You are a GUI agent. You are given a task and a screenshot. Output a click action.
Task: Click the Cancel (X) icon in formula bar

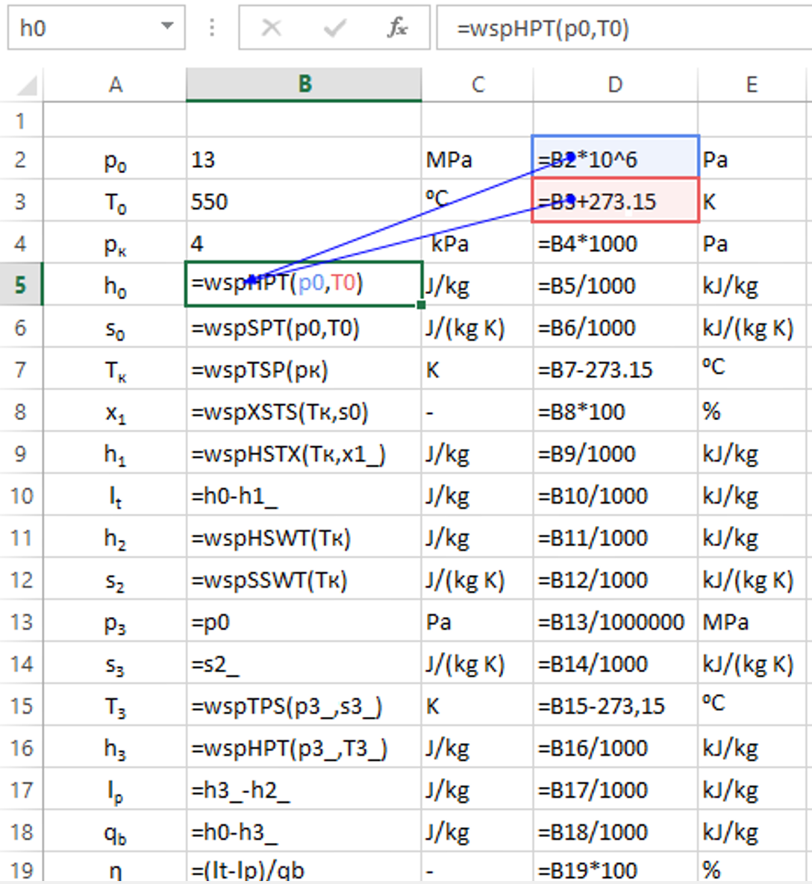tap(272, 28)
